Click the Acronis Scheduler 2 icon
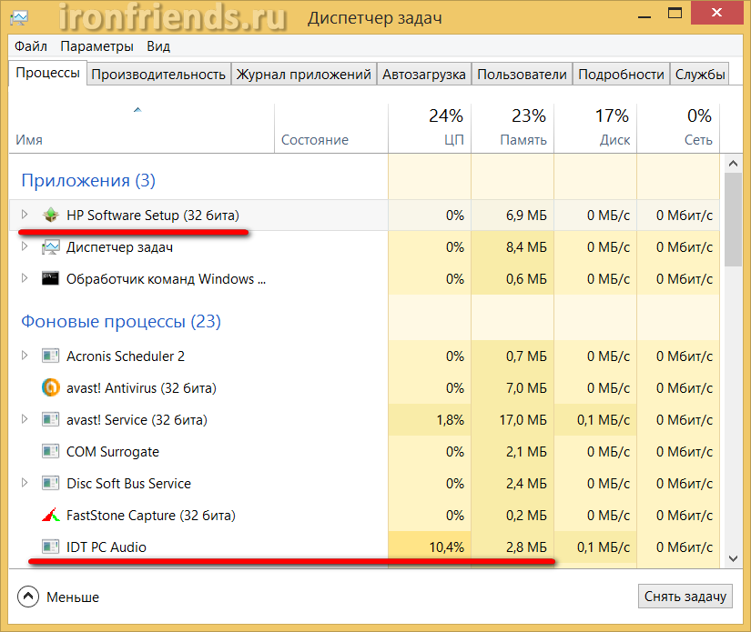Viewport: 751px width, 632px height. pyautogui.click(x=51, y=356)
